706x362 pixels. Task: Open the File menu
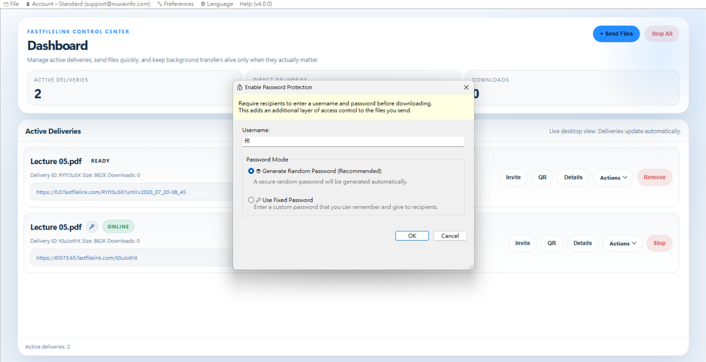(x=11, y=4)
